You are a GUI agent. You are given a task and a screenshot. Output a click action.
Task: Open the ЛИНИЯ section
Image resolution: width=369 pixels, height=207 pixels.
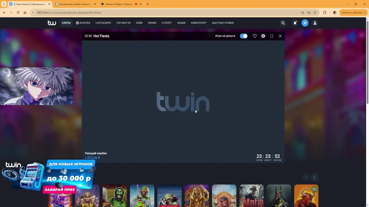[152, 23]
